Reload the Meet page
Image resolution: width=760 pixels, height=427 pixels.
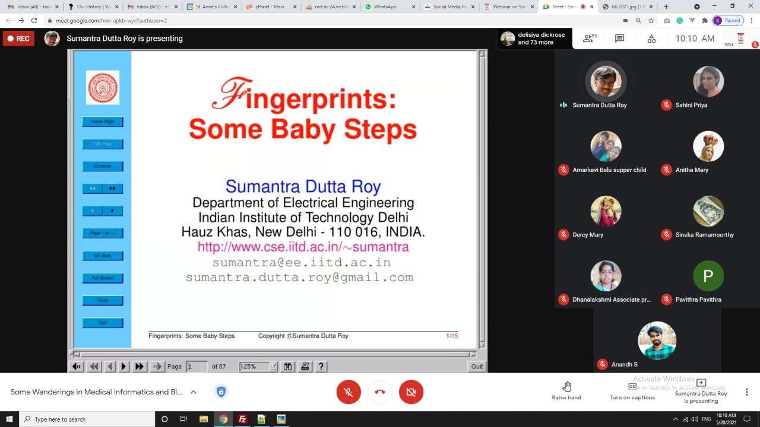[34, 20]
